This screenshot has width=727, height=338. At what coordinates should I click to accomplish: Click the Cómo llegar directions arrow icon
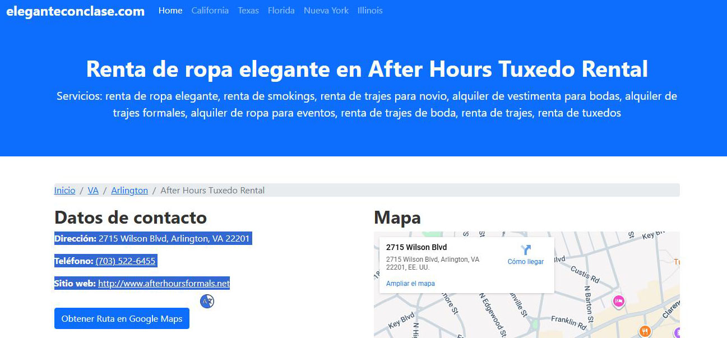[525, 250]
